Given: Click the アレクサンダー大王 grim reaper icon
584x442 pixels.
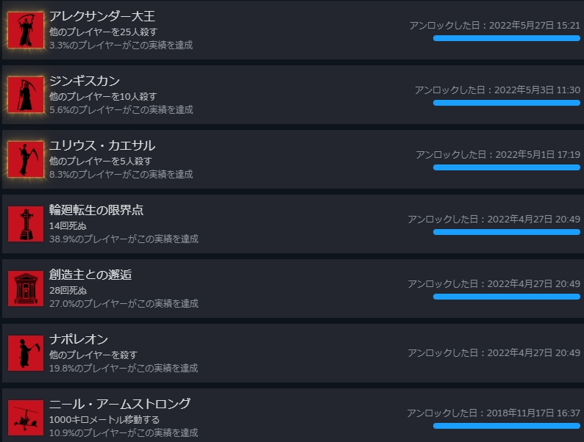Looking at the screenshot, I should tap(26, 30).
